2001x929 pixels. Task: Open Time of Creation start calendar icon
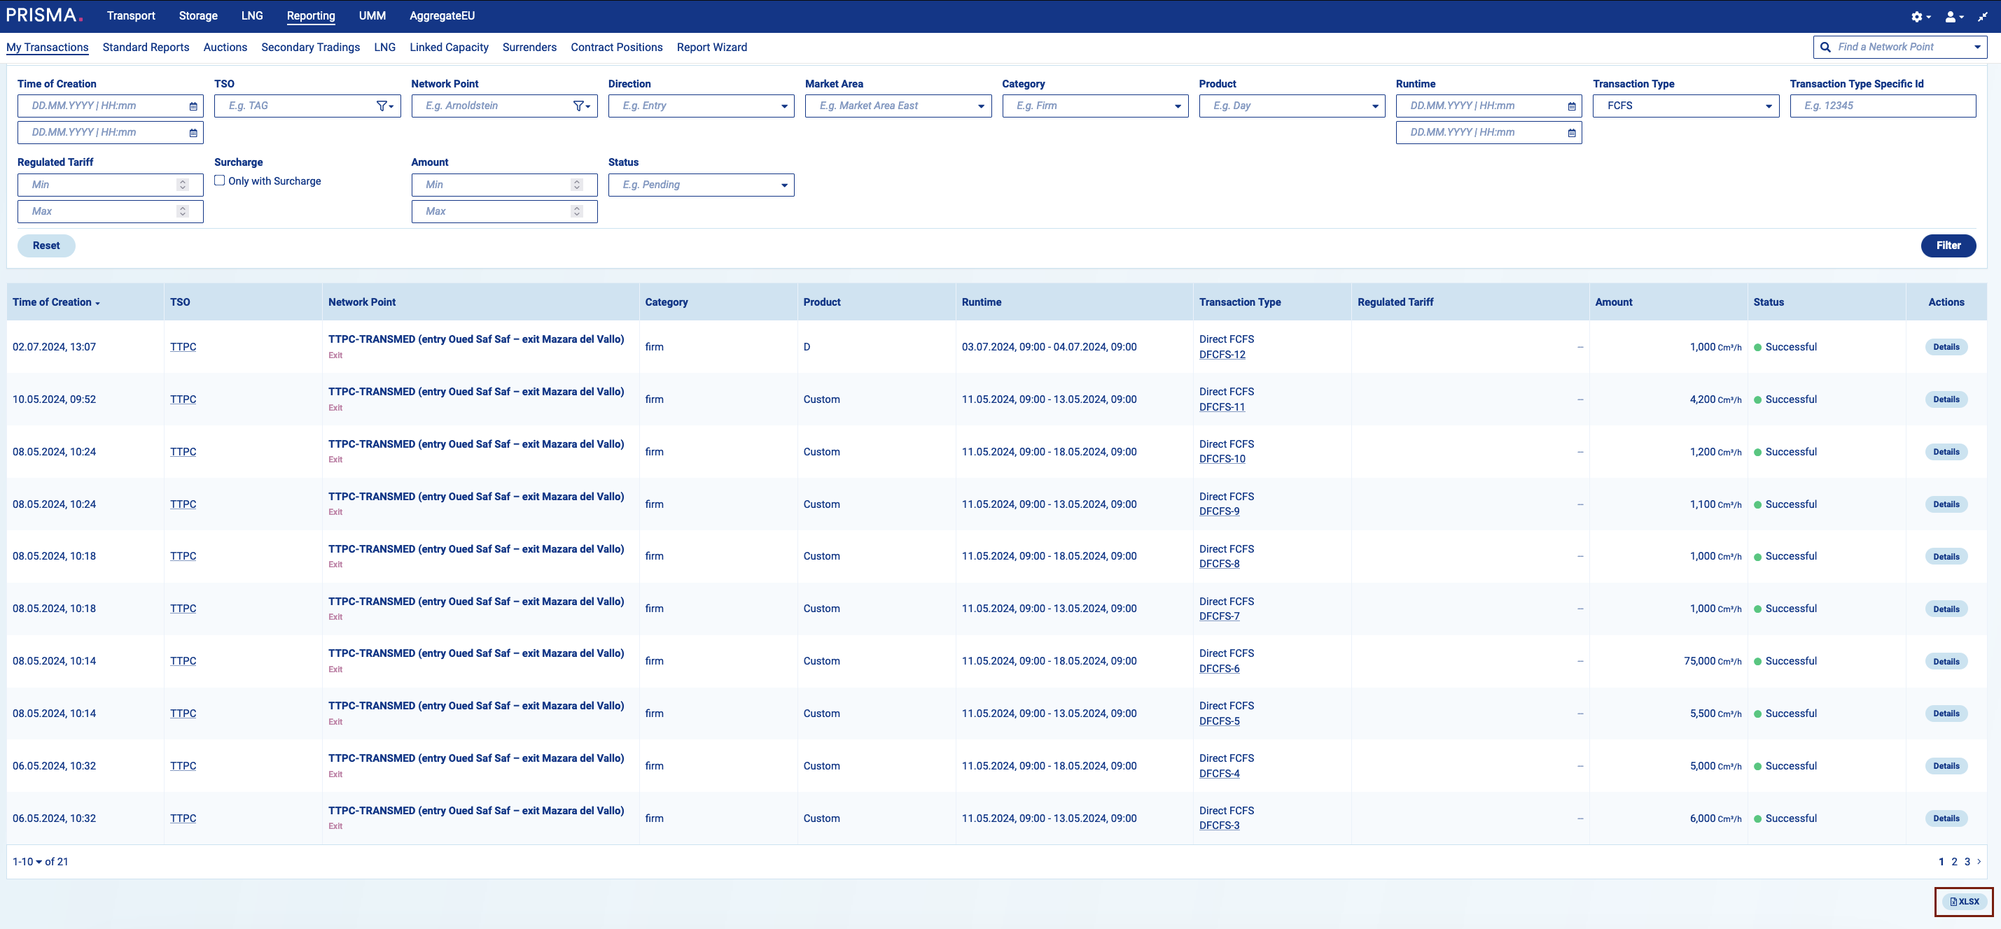(x=193, y=106)
